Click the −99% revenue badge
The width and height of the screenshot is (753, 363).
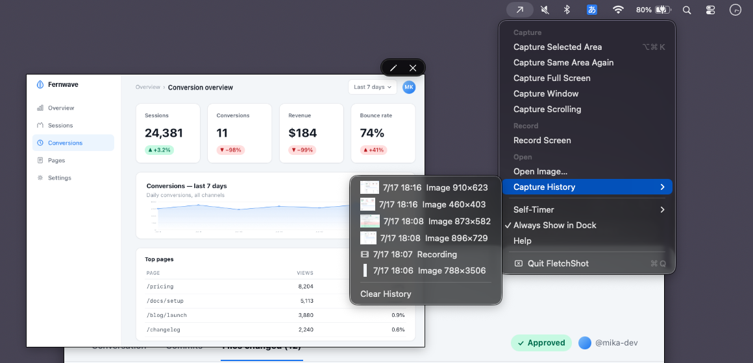pos(302,150)
